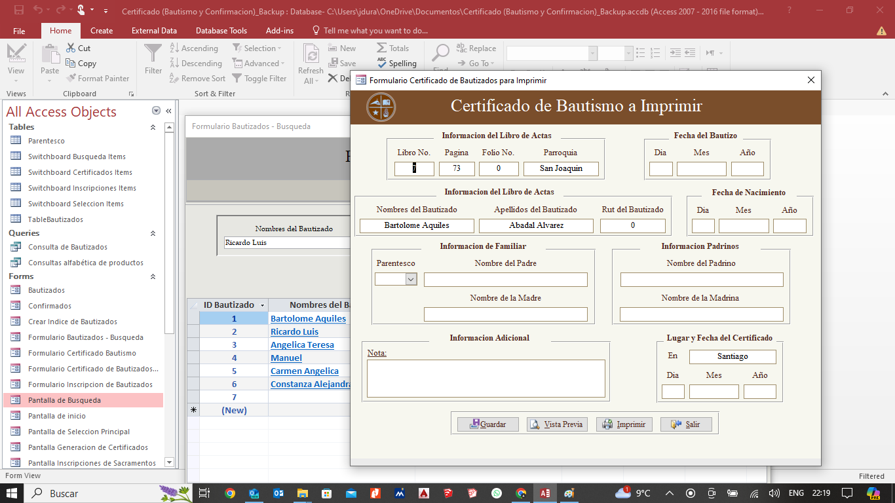Click the Filter funnel icon
This screenshot has height=503, width=895.
(153, 54)
